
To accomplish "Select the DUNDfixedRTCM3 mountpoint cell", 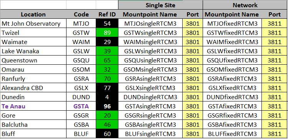I will [232, 97].
